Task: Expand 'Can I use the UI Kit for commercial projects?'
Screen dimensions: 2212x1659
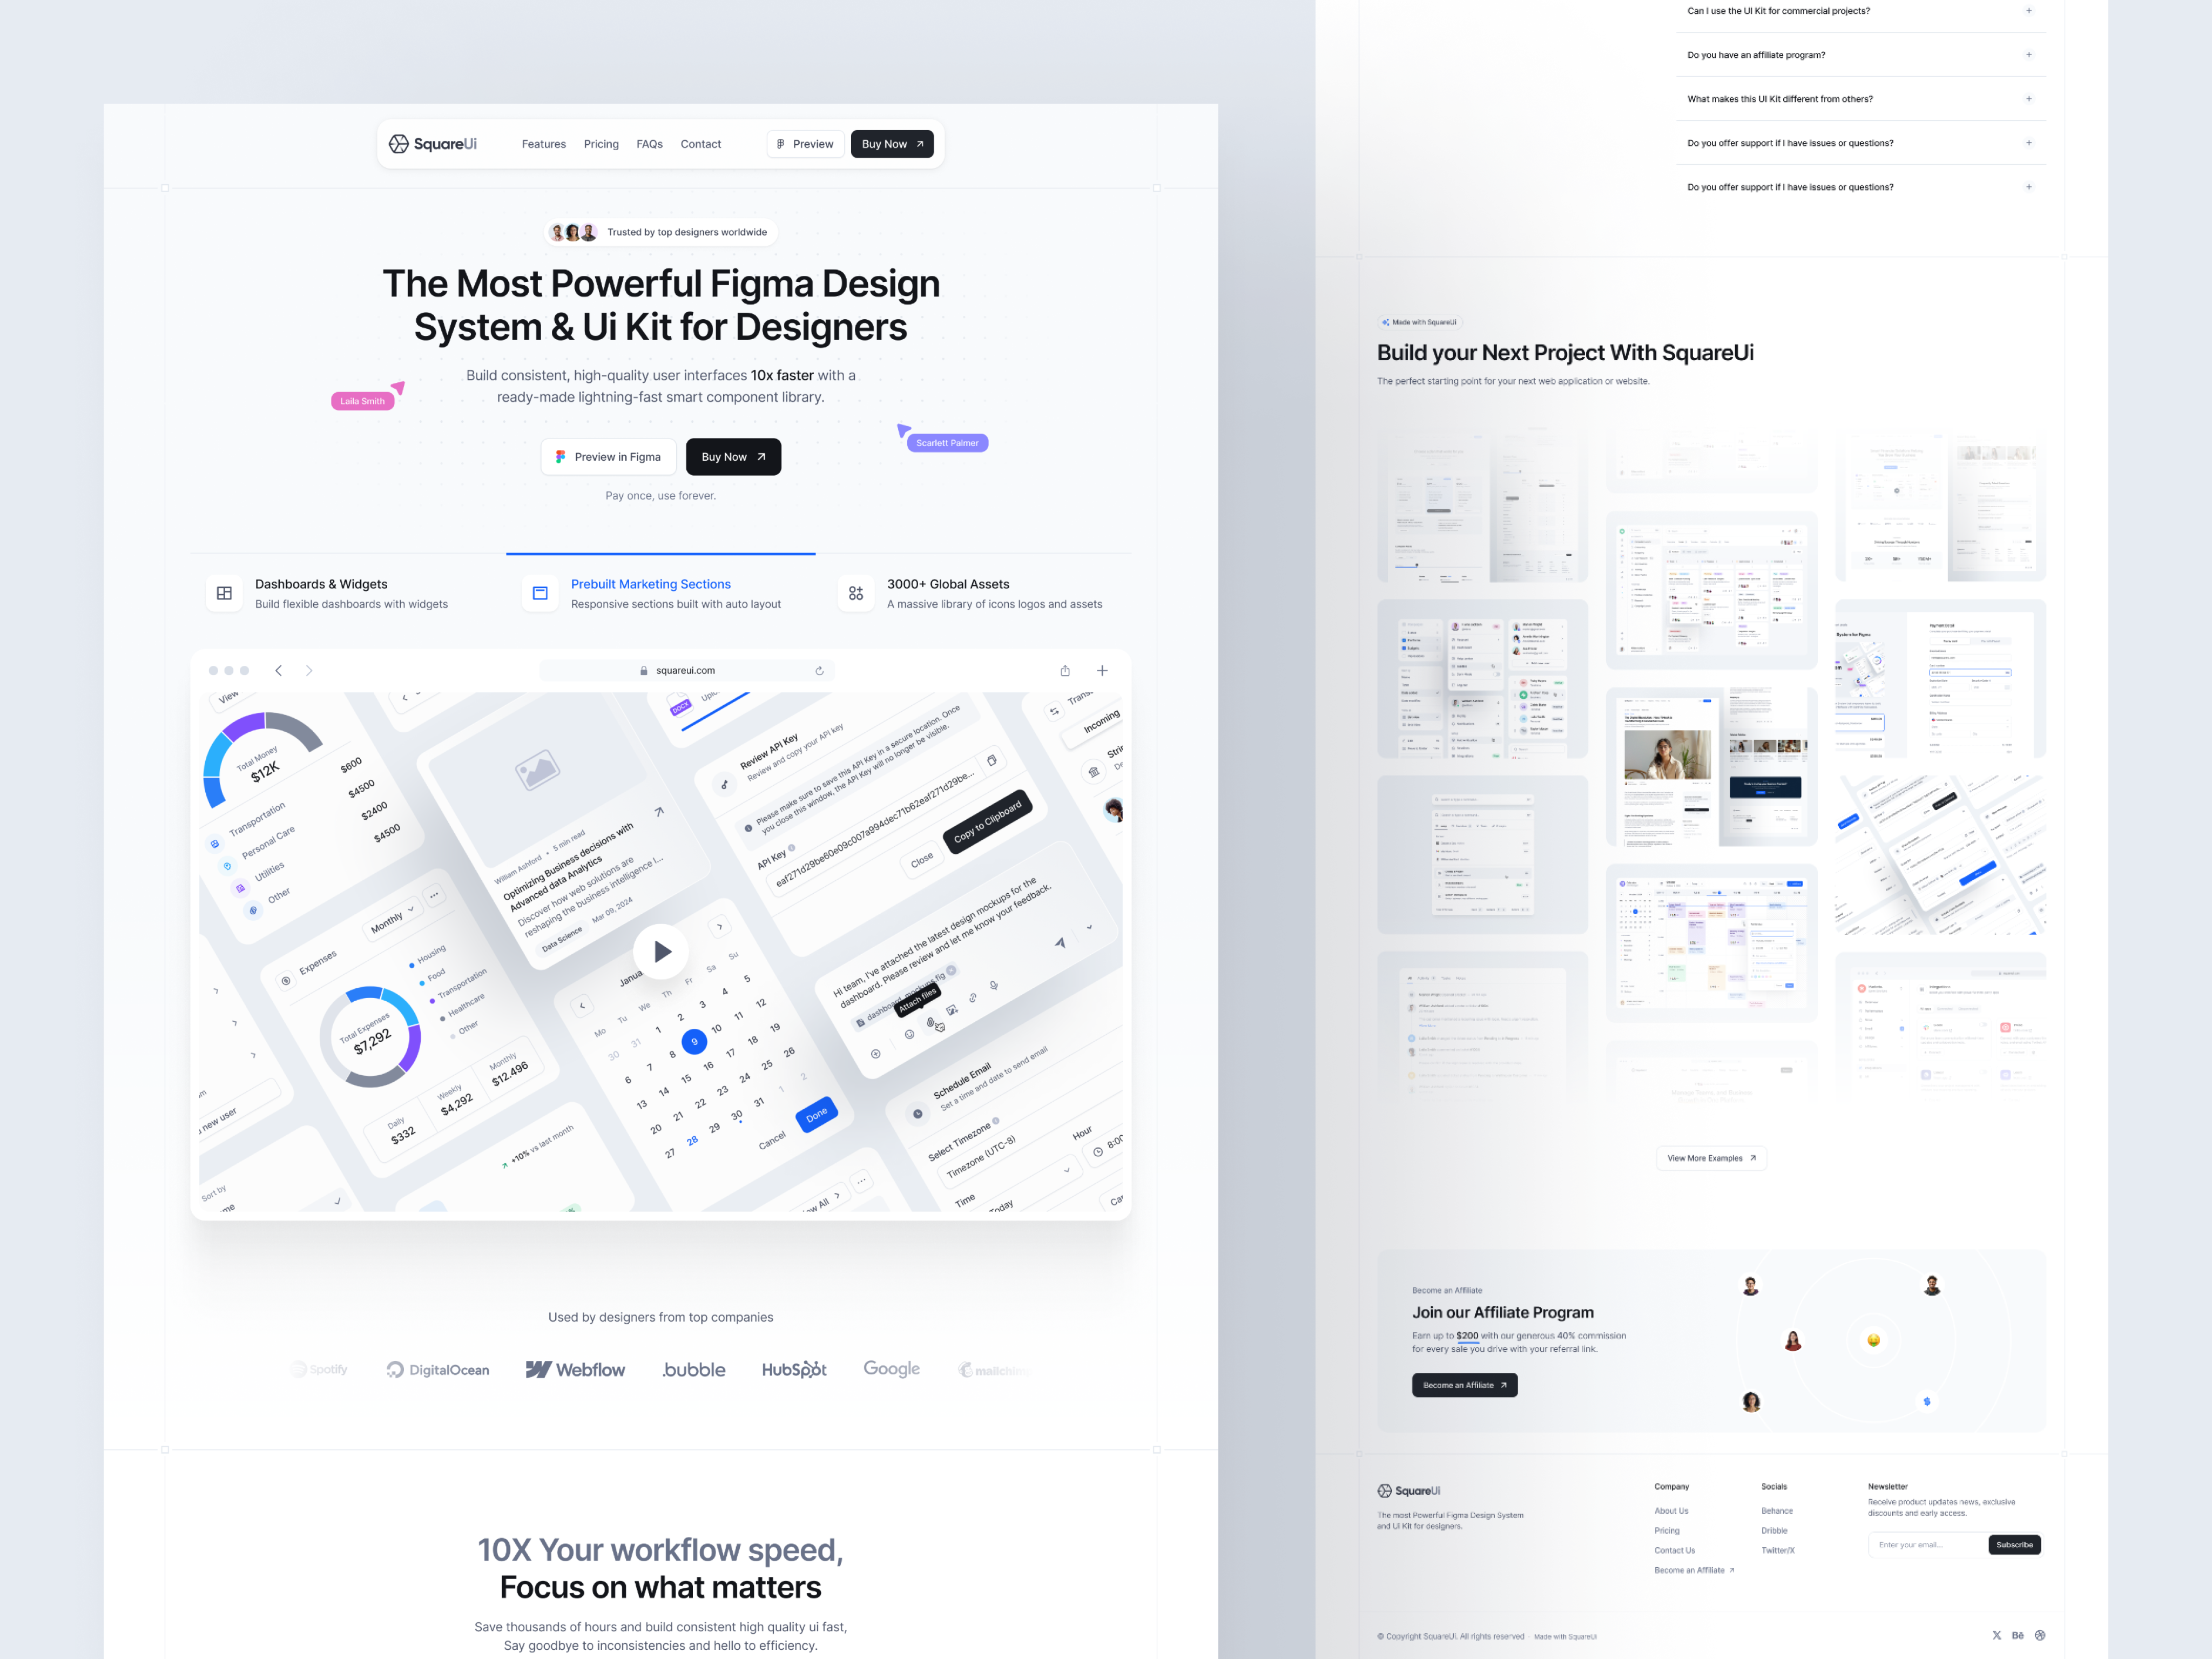Action: [x=2028, y=10]
